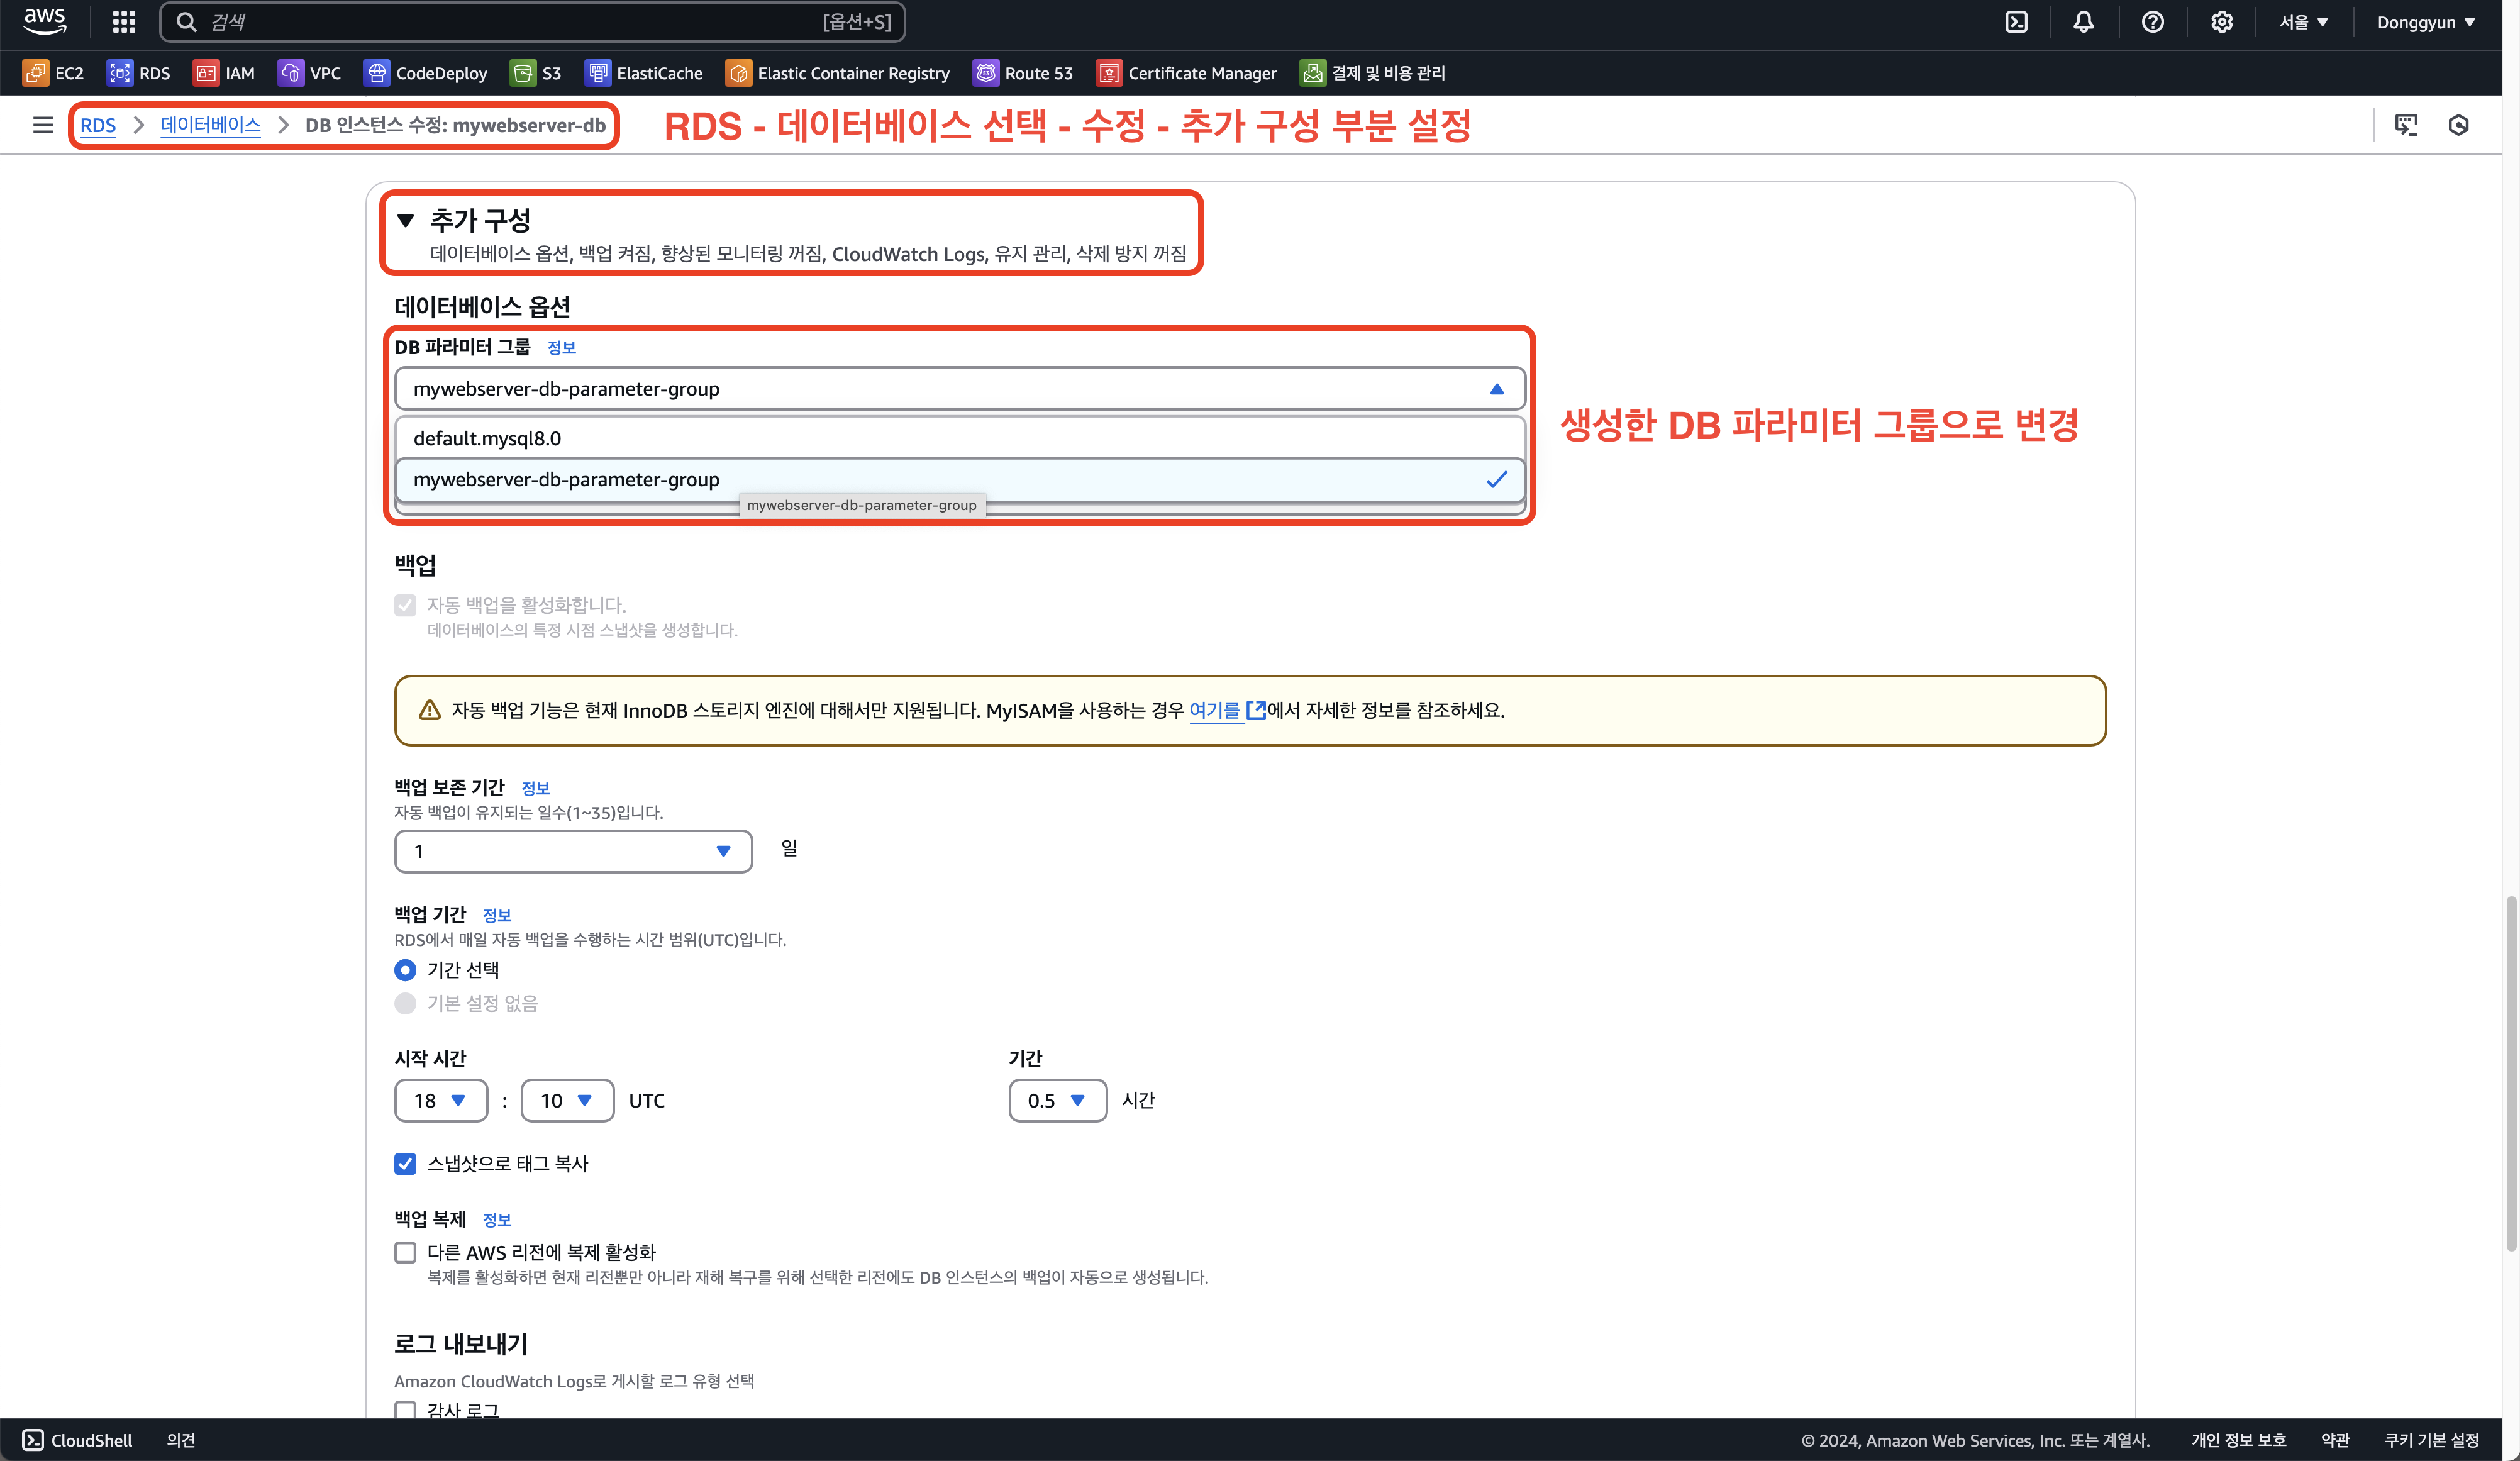The width and height of the screenshot is (2520, 1461).
Task: Open 정보 link next to 백업 보존 기간
Action: click(x=535, y=788)
